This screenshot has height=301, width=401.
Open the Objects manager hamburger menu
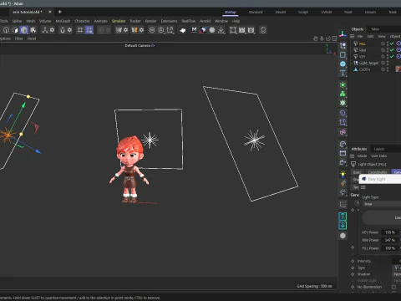[353, 36]
